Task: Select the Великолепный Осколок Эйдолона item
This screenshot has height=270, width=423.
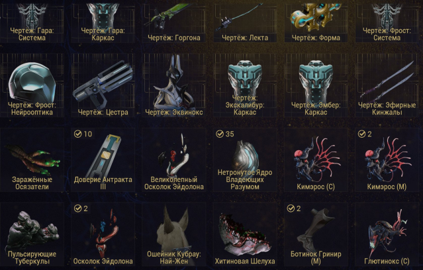Action: (x=174, y=159)
